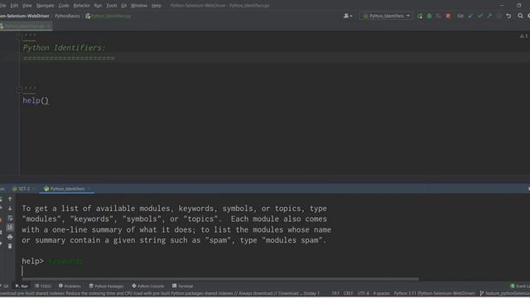Click the Rerun Python_Identifiers toolbar icon
The height and width of the screenshot is (298, 530).
pyautogui.click(x=420, y=16)
